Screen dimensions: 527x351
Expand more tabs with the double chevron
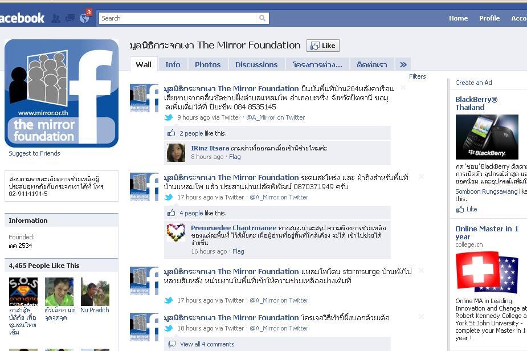pyautogui.click(x=403, y=64)
